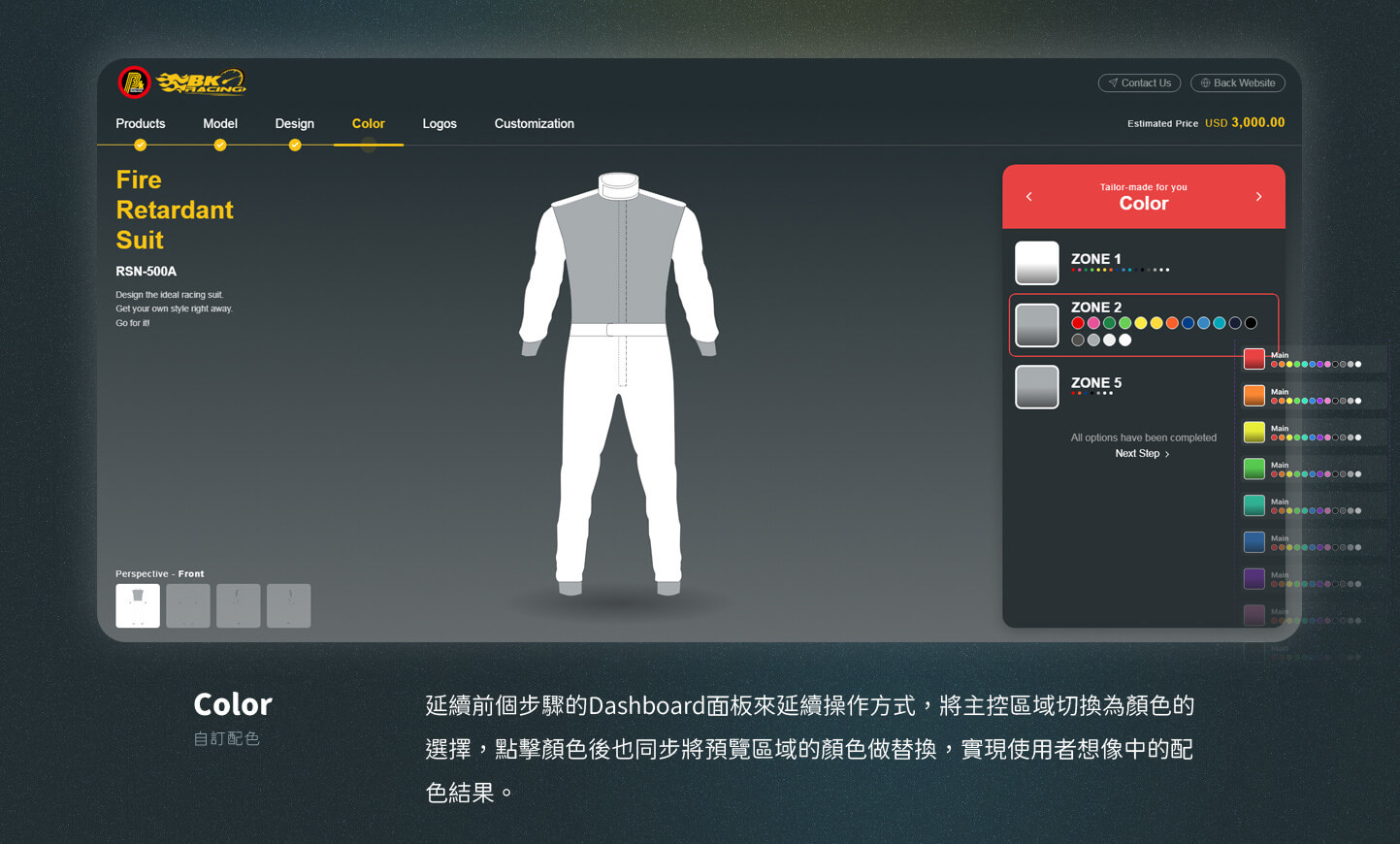Click the checkmark under Products step
The height and width of the screenshot is (844, 1400).
[x=141, y=146]
